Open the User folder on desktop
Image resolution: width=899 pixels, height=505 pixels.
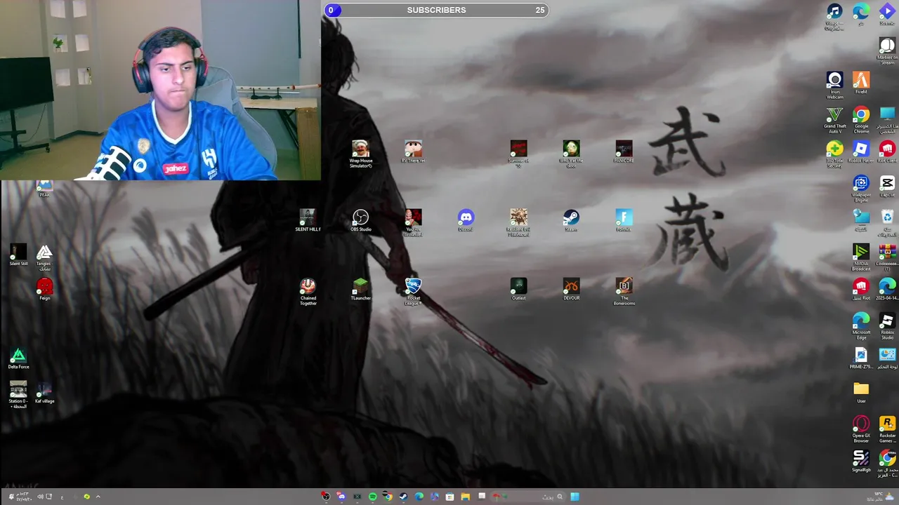(x=861, y=392)
